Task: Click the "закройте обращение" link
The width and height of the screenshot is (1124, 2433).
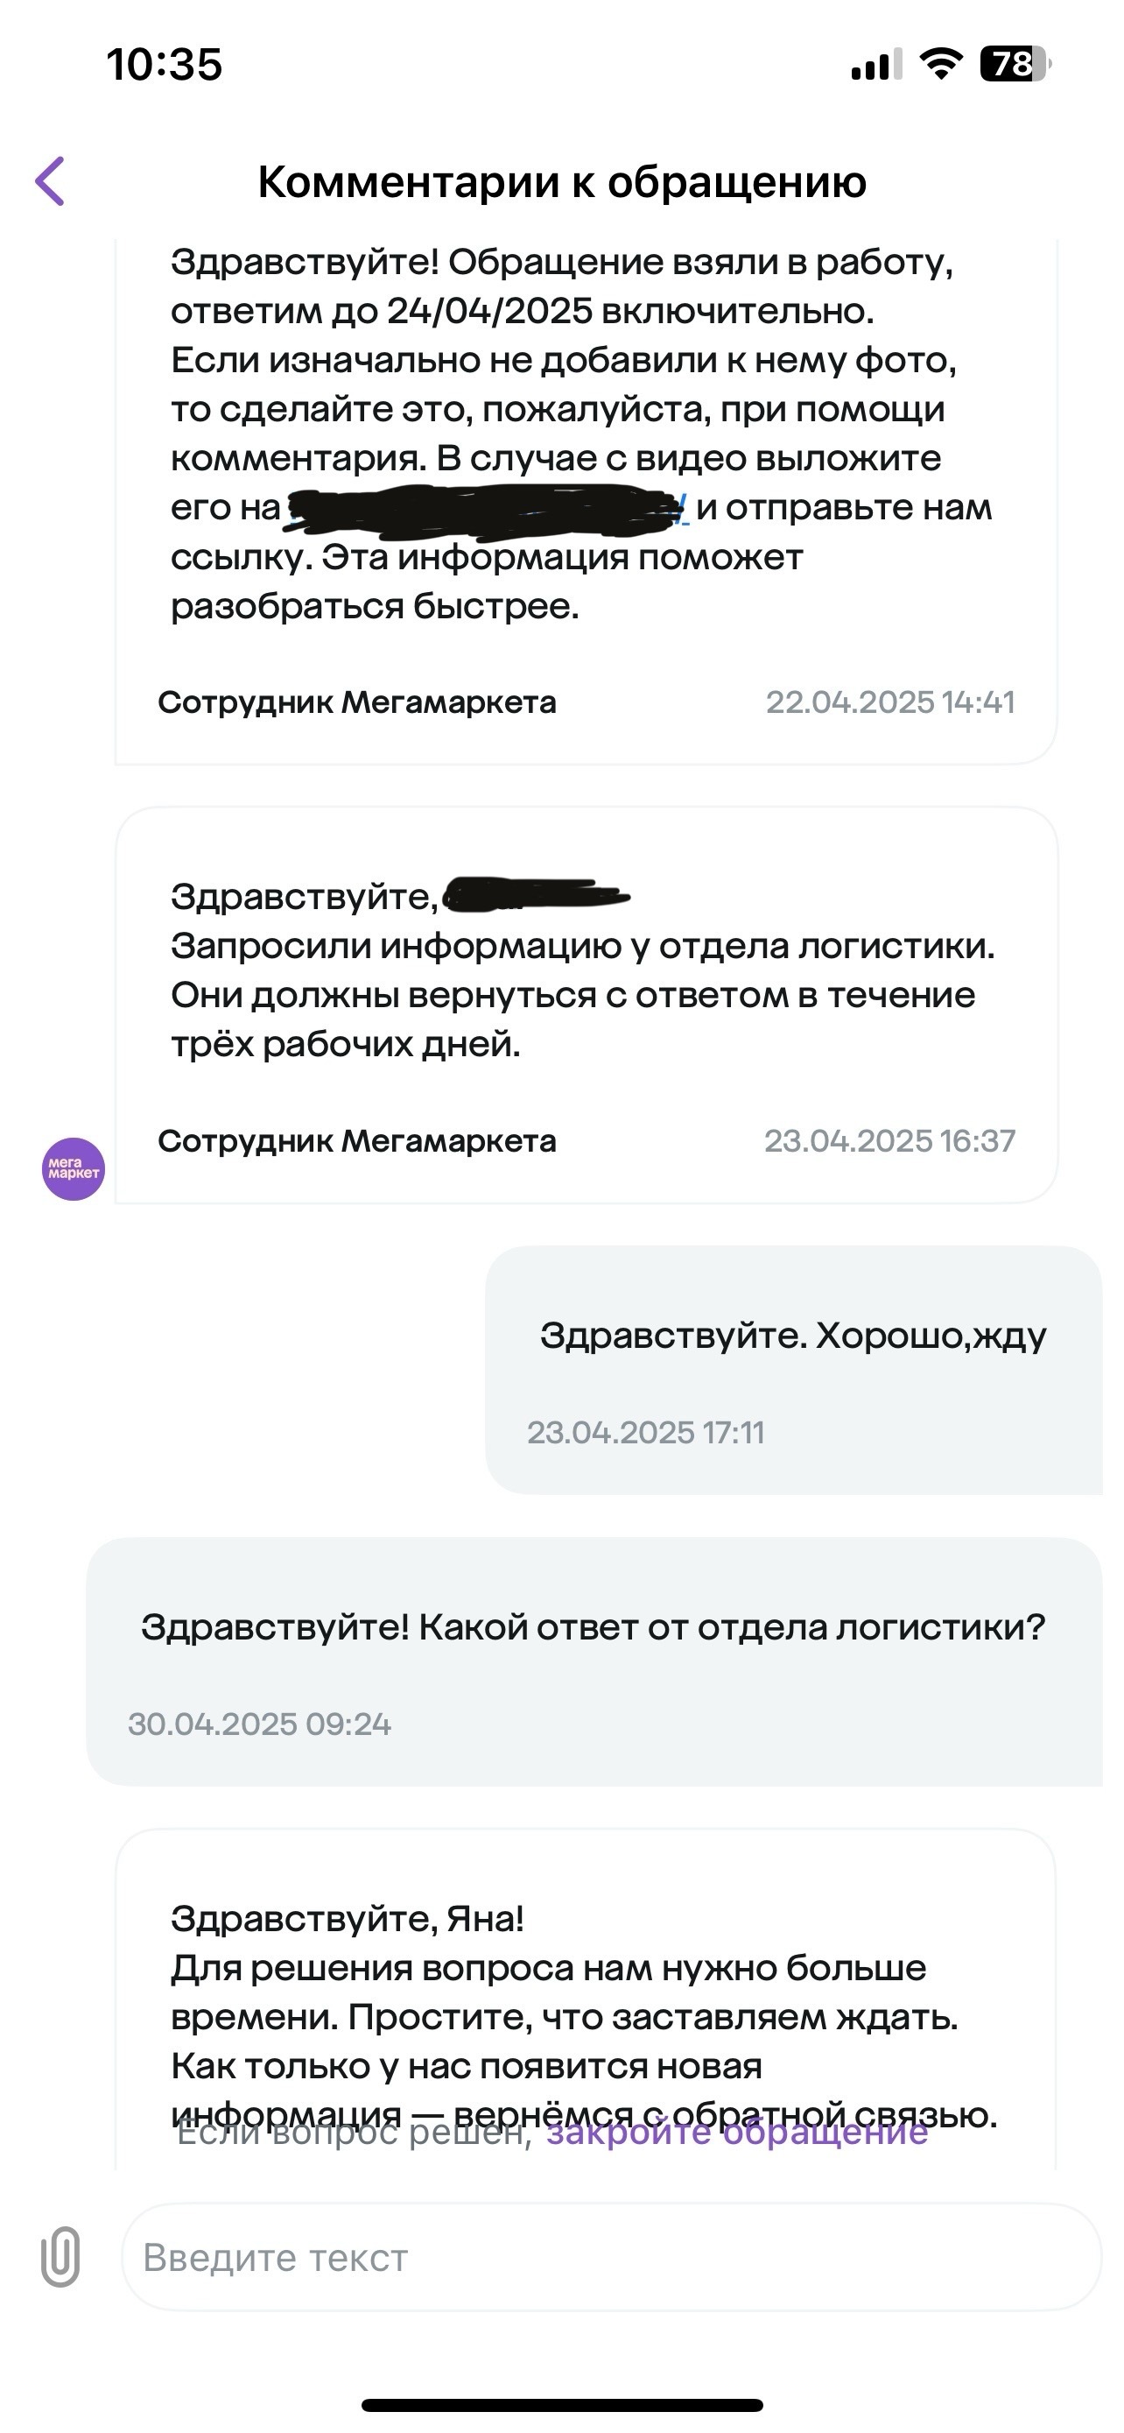Action: 736,2133
